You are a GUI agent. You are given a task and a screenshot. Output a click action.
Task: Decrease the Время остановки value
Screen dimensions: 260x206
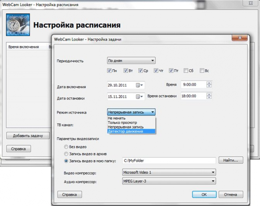[209, 97]
